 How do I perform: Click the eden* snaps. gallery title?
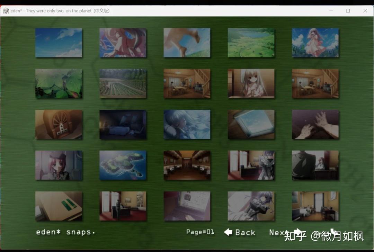coord(64,232)
